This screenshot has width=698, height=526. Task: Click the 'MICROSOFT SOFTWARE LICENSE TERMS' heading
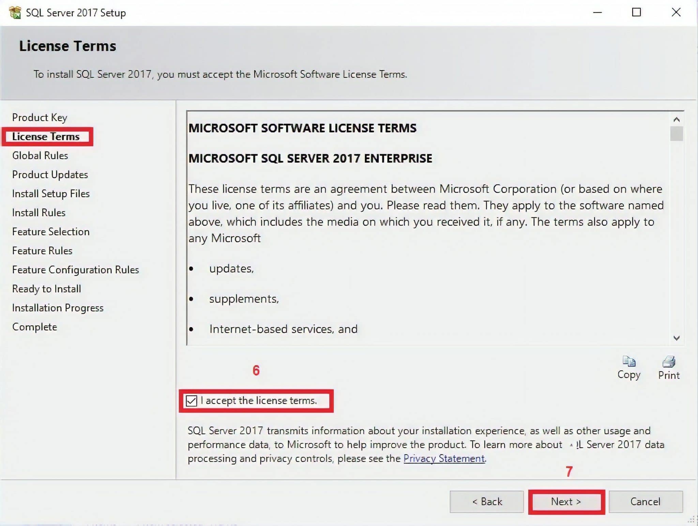tap(302, 128)
